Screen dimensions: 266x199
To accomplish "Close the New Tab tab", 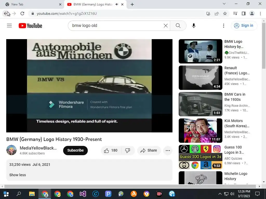I will pyautogui.click(x=60, y=4).
